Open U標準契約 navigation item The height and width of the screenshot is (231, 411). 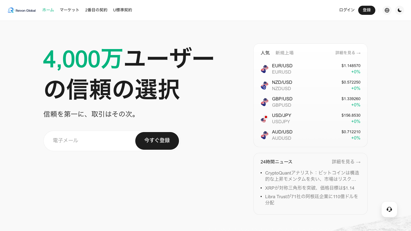tap(122, 10)
